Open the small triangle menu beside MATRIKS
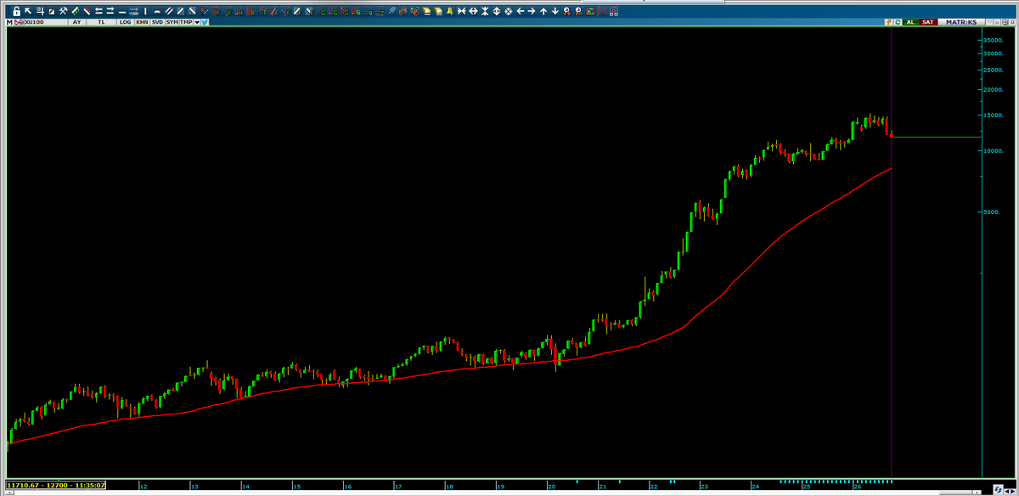This screenshot has width=1019, height=496. pos(989,22)
